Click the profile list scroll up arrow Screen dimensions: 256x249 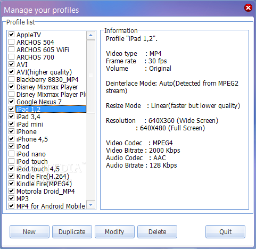[90, 35]
